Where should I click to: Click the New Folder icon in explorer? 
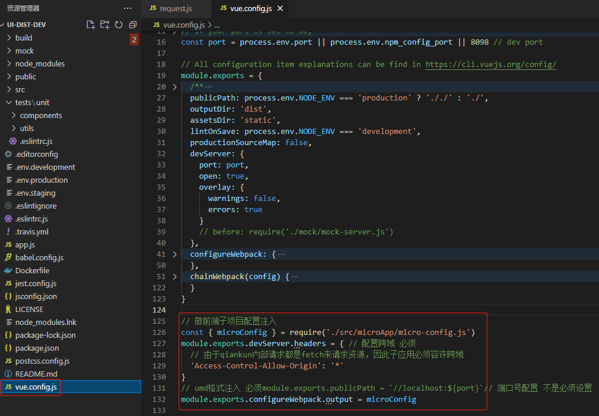105,25
